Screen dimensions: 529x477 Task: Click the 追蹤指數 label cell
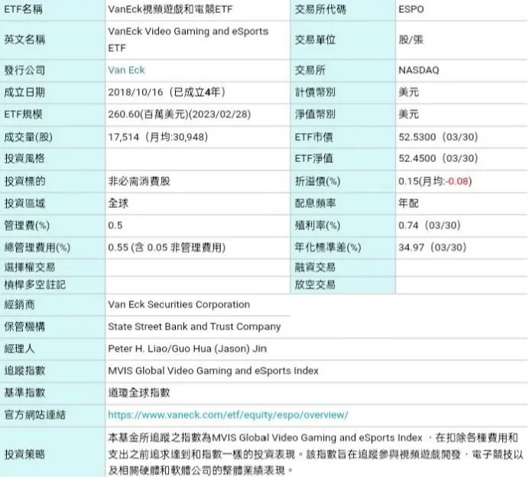(x=53, y=371)
